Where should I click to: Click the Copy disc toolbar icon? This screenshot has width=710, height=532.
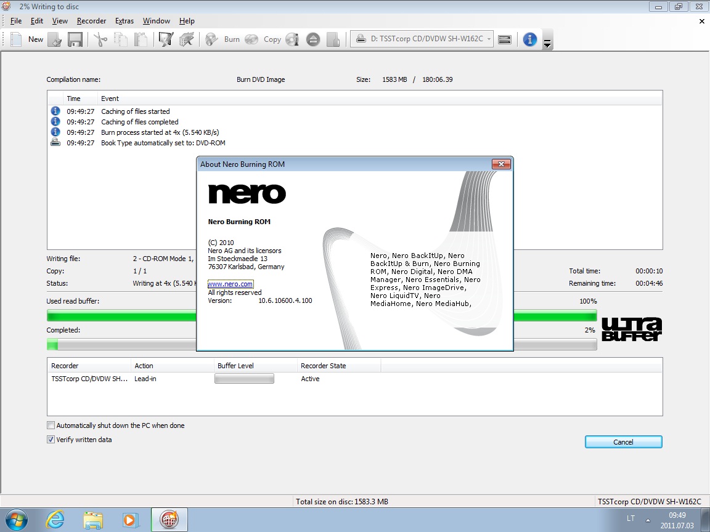point(251,39)
